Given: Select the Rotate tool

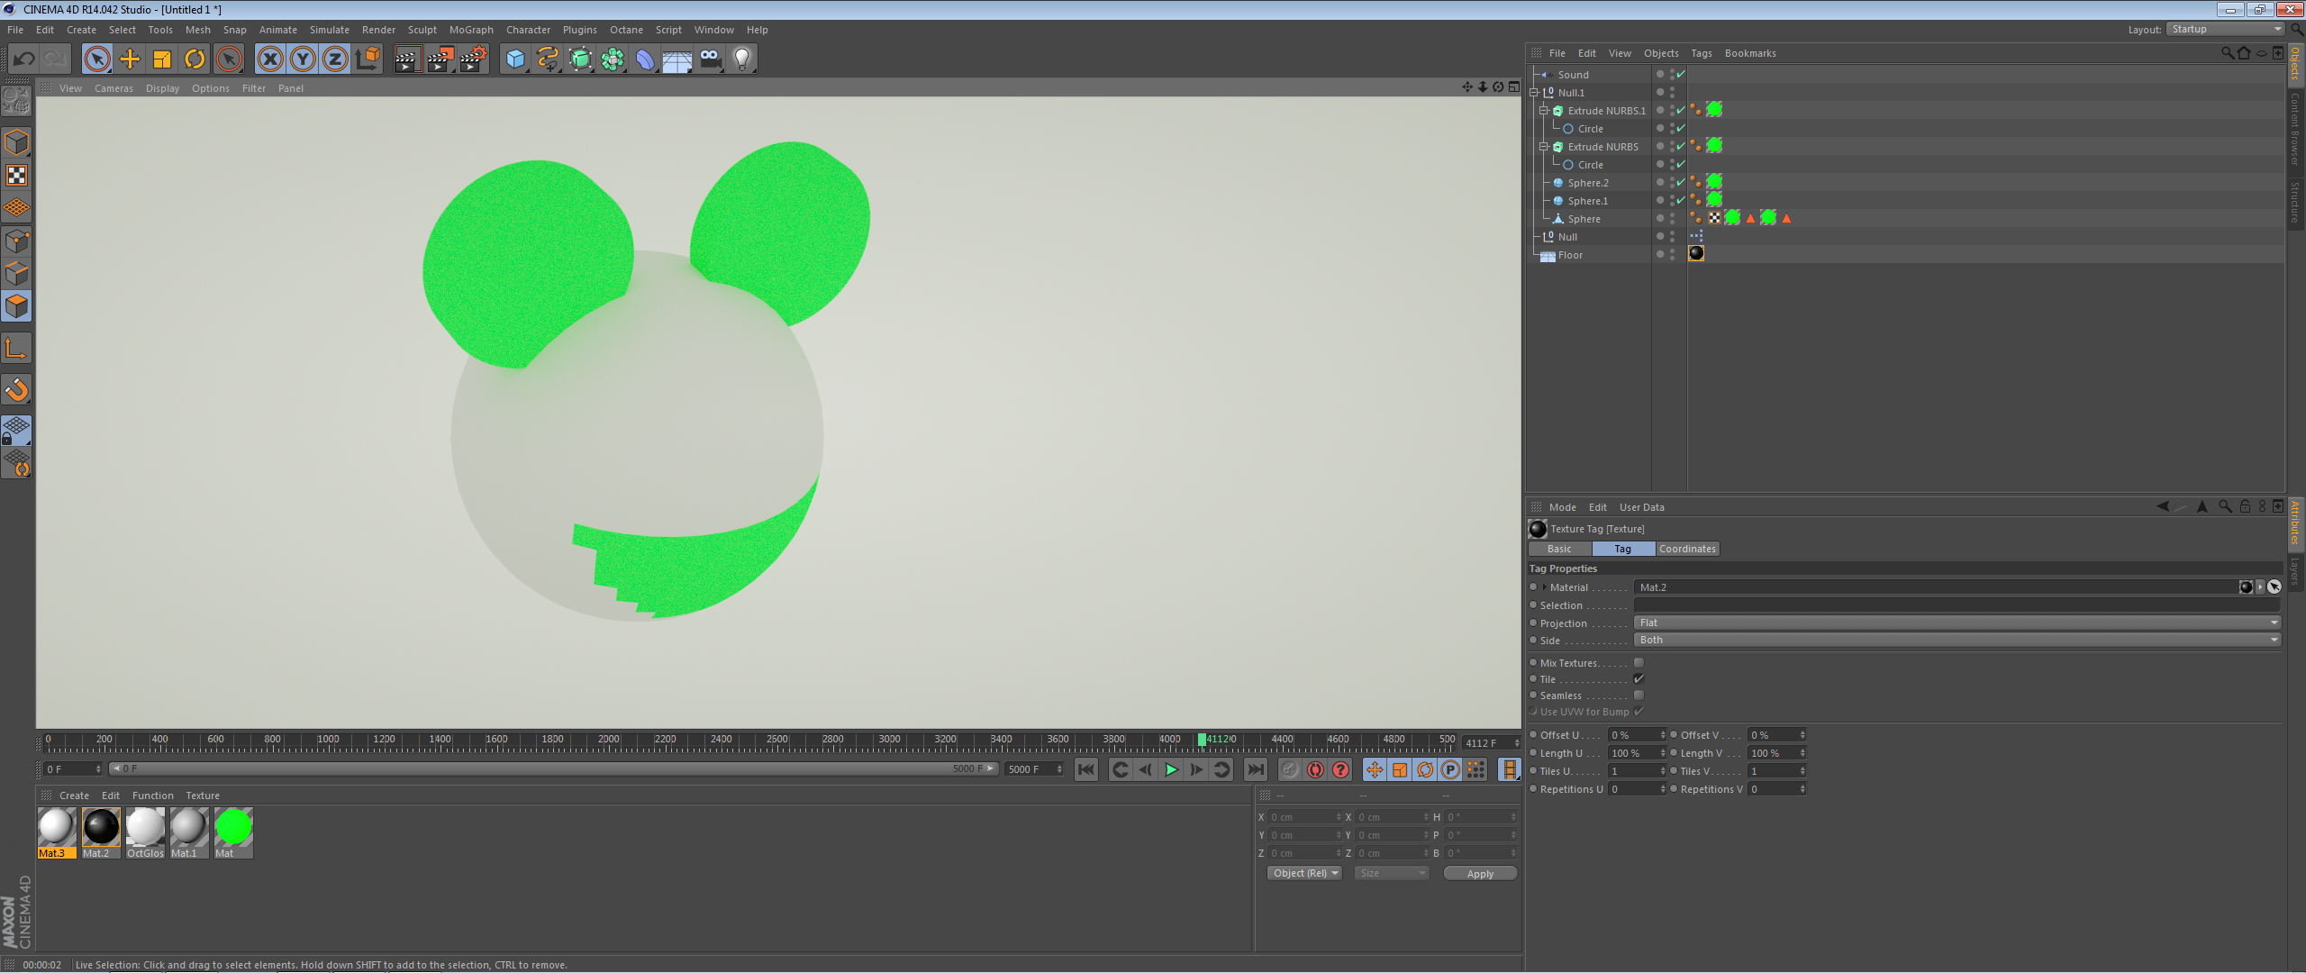Looking at the screenshot, I should pyautogui.click(x=195, y=59).
